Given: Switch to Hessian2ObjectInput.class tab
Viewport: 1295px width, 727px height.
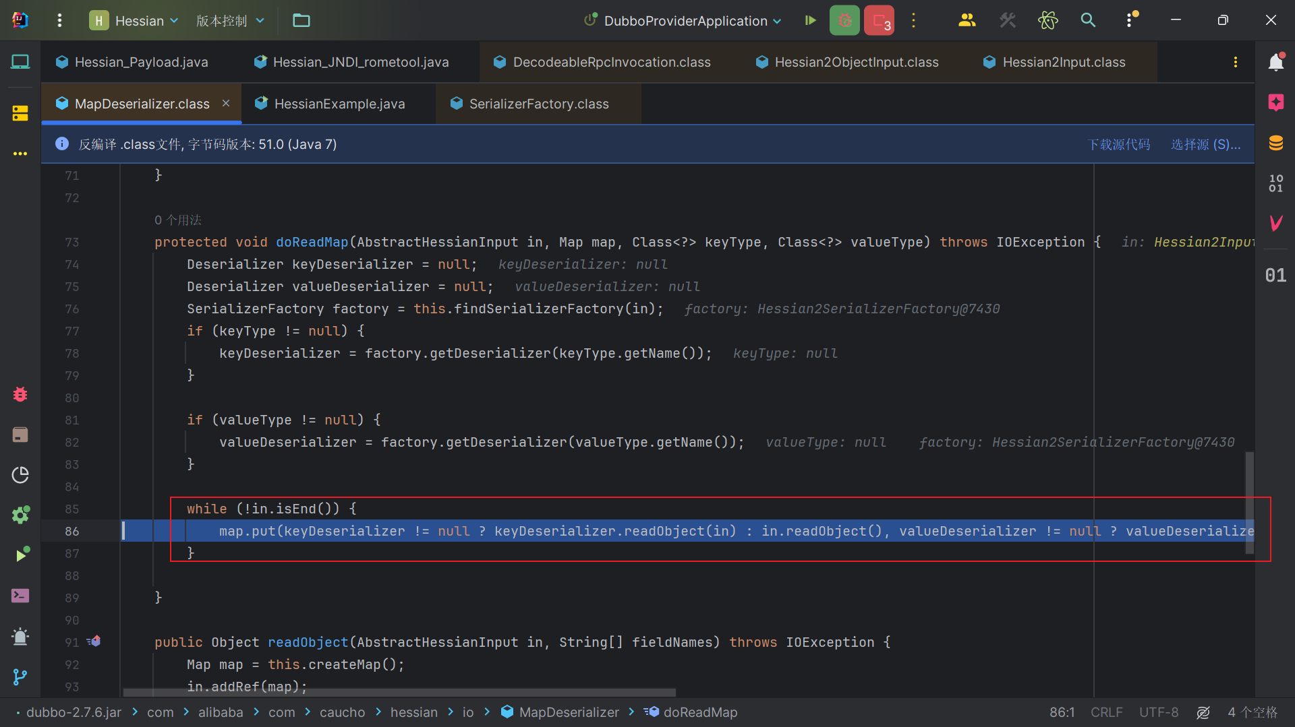Looking at the screenshot, I should coord(847,62).
